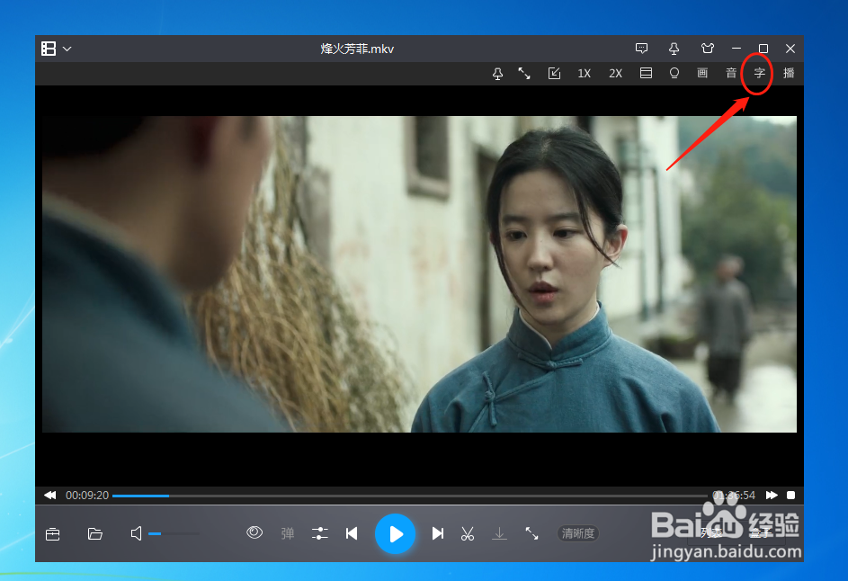Image resolution: width=848 pixels, height=581 pixels.
Task: Toggle the light bulb icon
Action: [x=674, y=73]
